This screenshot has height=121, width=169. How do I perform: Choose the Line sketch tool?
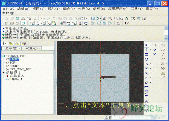coord(146,50)
